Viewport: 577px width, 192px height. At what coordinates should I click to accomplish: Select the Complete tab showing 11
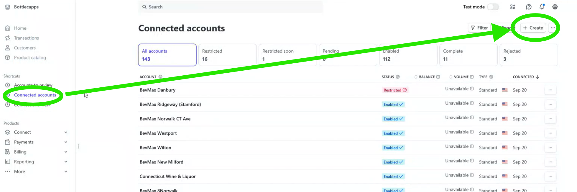click(x=468, y=55)
